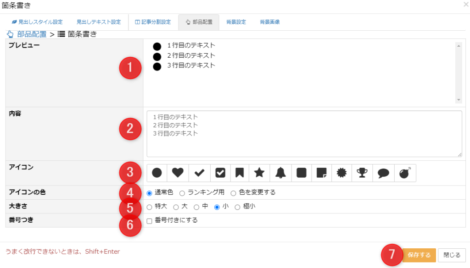Screen dimensions: 470x268
Task: Choose the trophy bullet icon
Action: (x=362, y=173)
